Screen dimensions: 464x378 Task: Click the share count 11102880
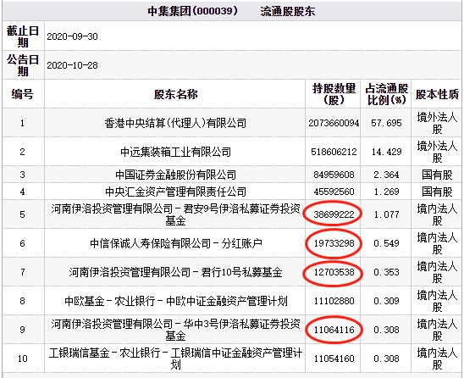tap(334, 301)
